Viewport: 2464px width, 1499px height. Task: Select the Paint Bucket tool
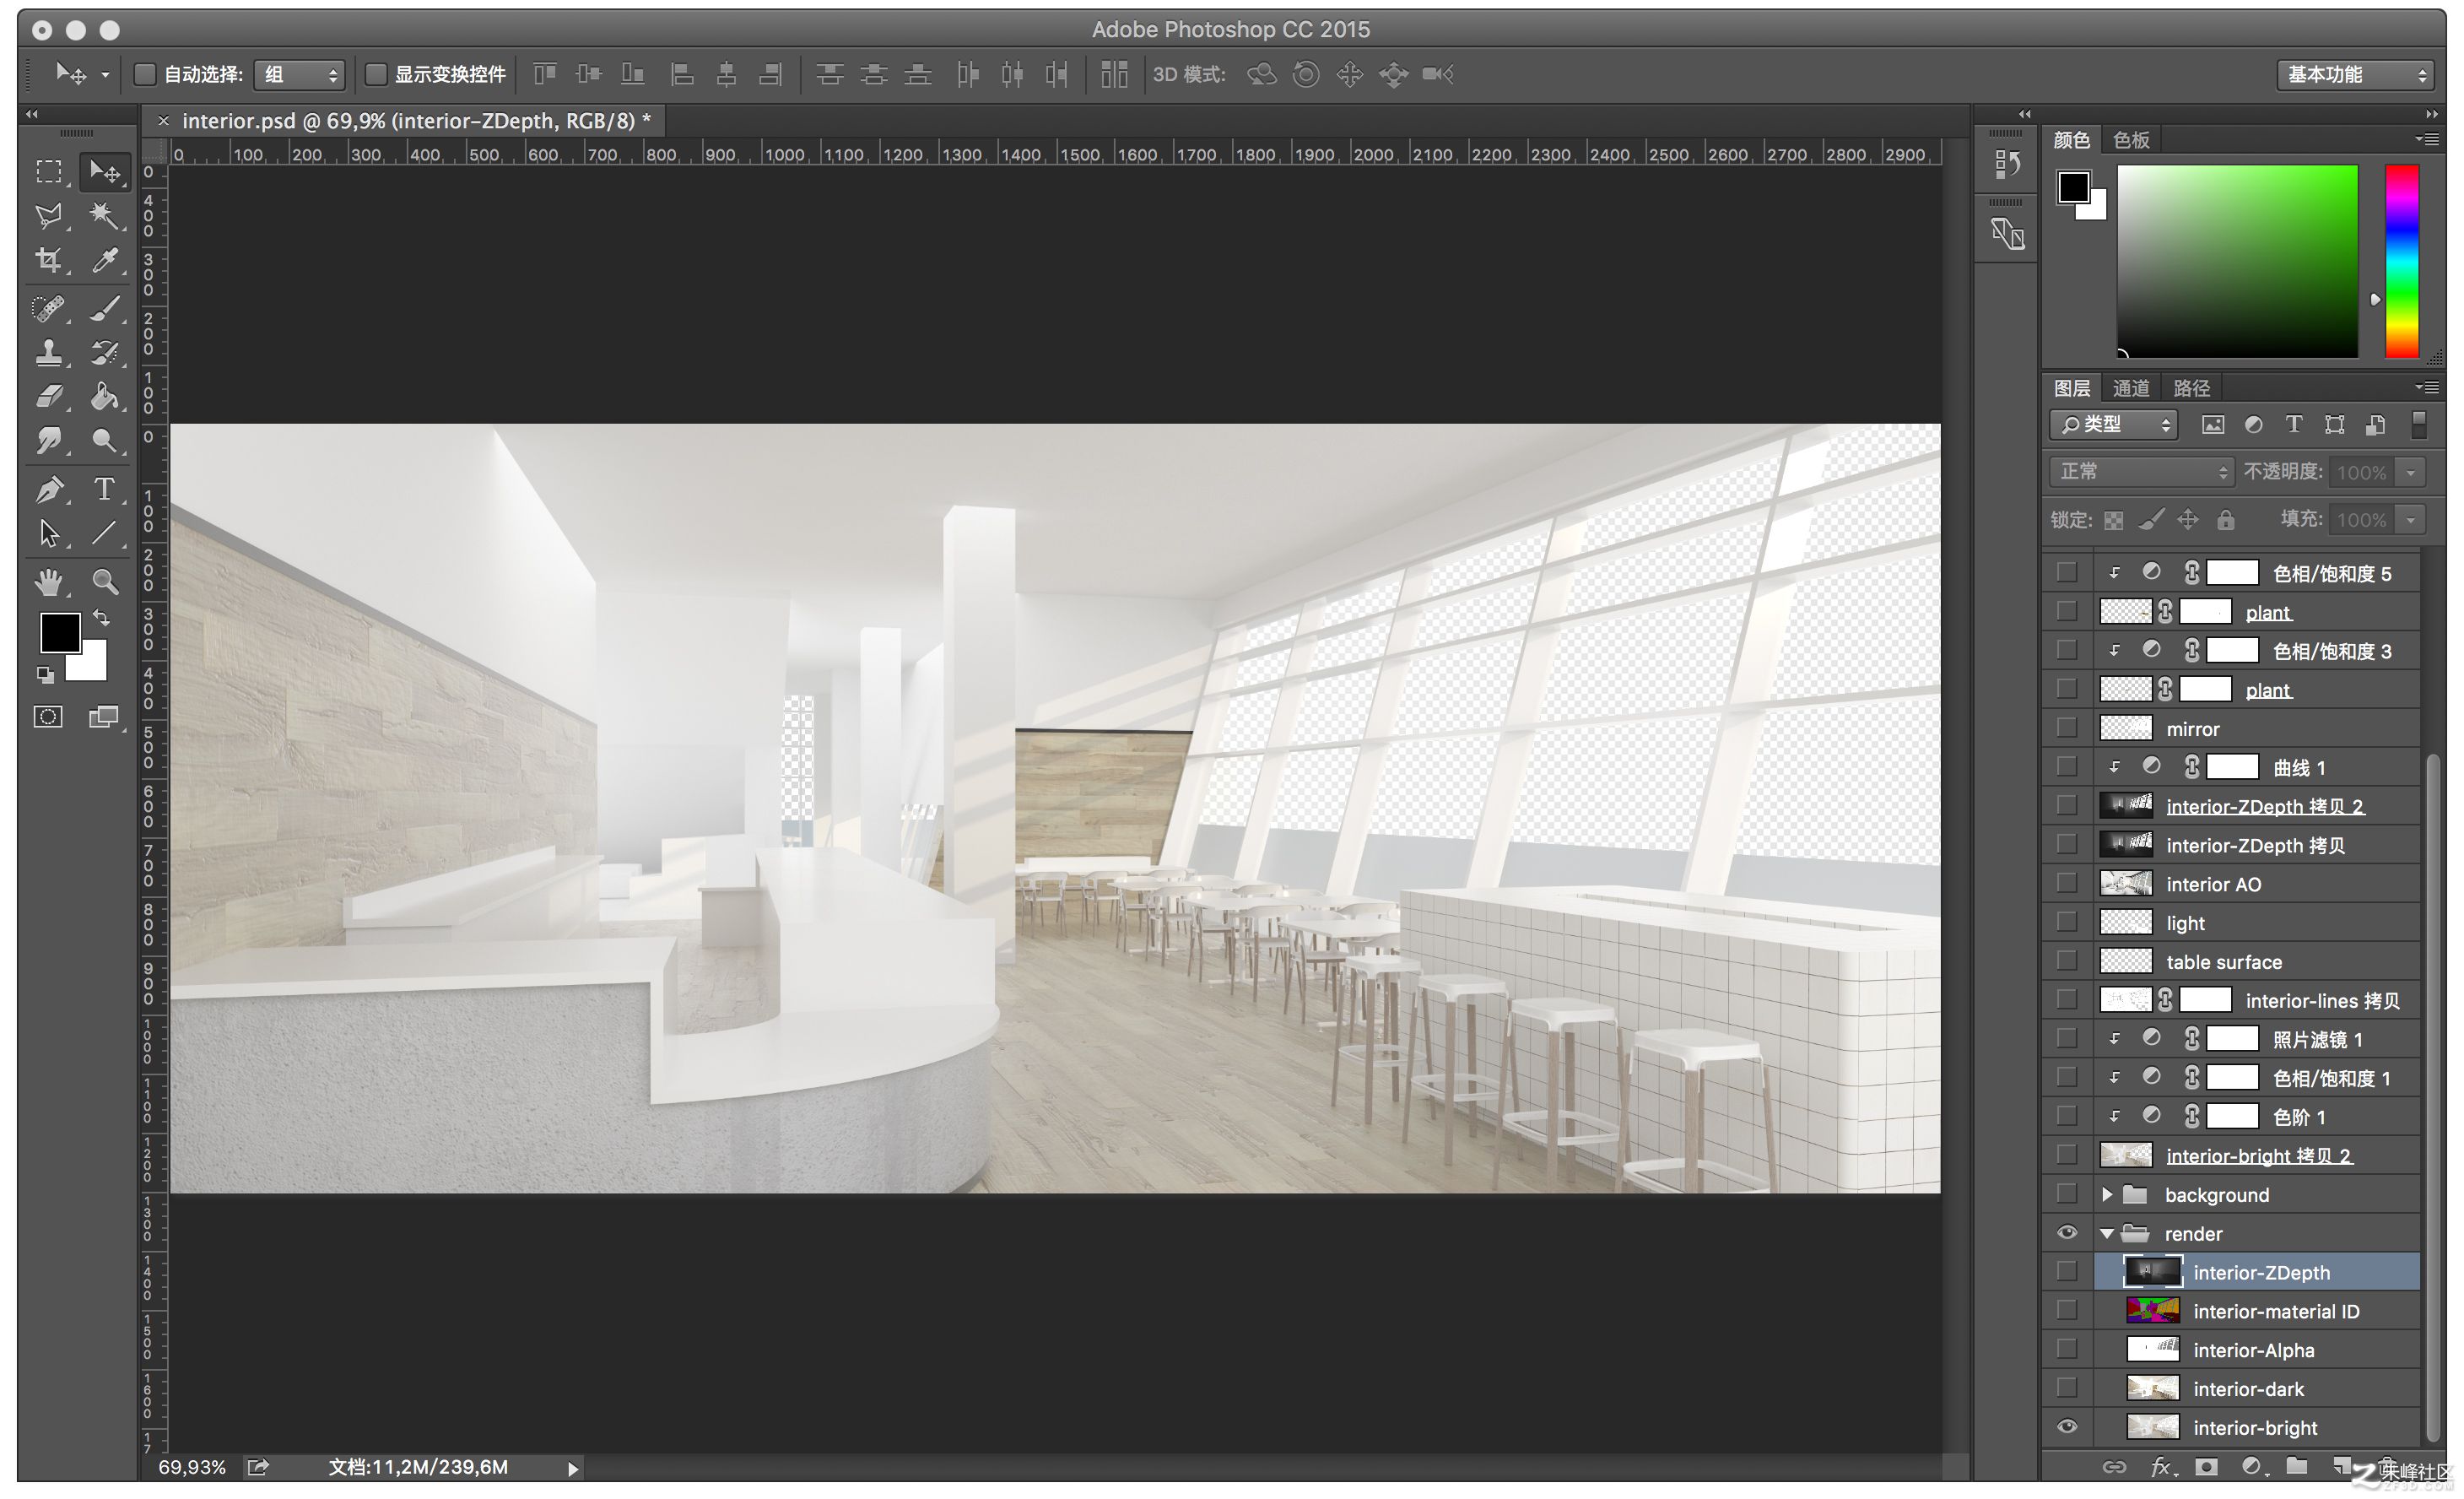click(x=104, y=397)
